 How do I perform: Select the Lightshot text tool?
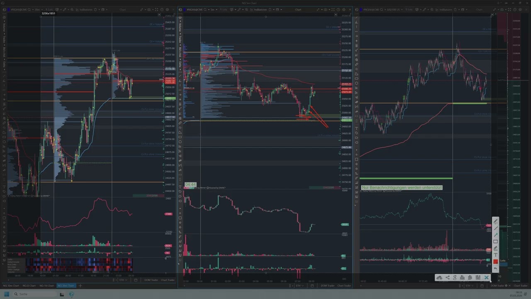pyautogui.click(x=495, y=255)
